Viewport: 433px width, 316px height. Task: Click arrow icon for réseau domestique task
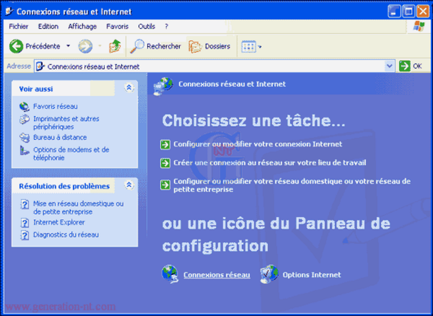point(165,184)
